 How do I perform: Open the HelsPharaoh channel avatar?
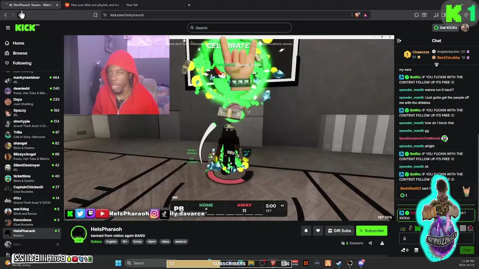point(79,234)
